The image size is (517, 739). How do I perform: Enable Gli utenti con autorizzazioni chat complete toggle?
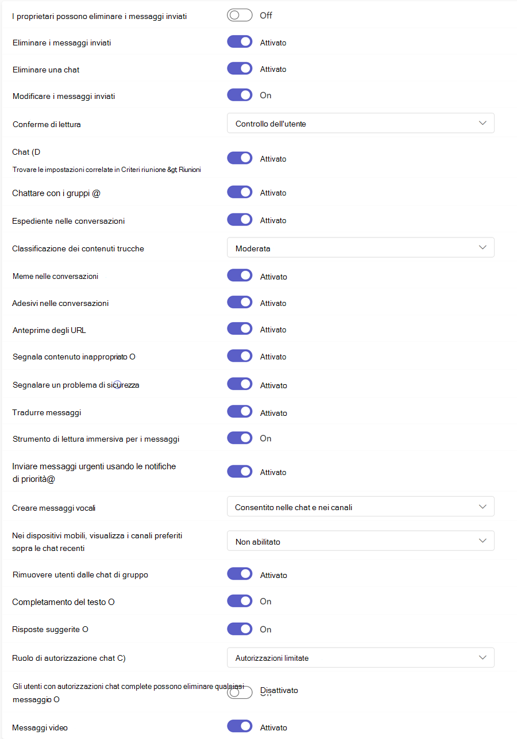(240, 692)
